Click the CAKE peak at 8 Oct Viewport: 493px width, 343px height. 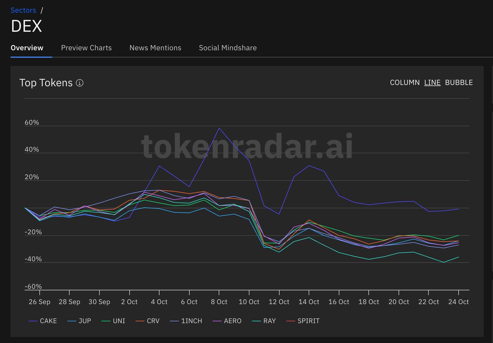pos(219,128)
